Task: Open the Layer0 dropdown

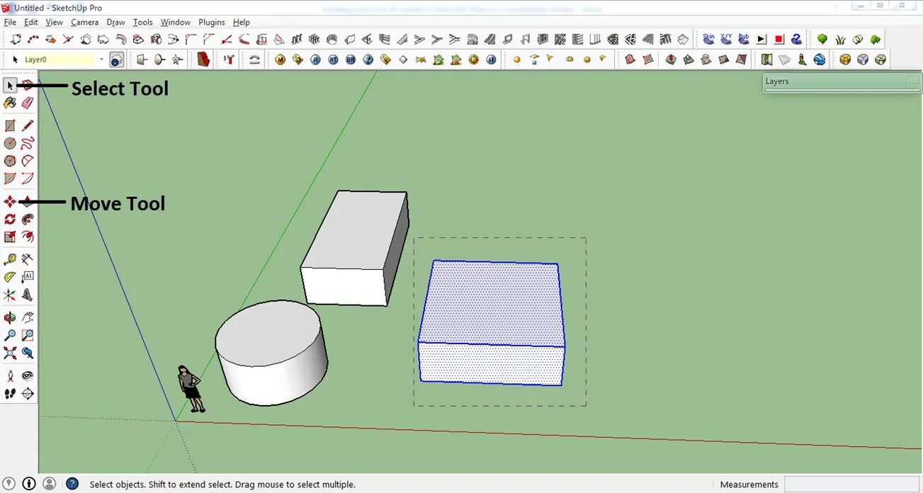Action: (101, 59)
